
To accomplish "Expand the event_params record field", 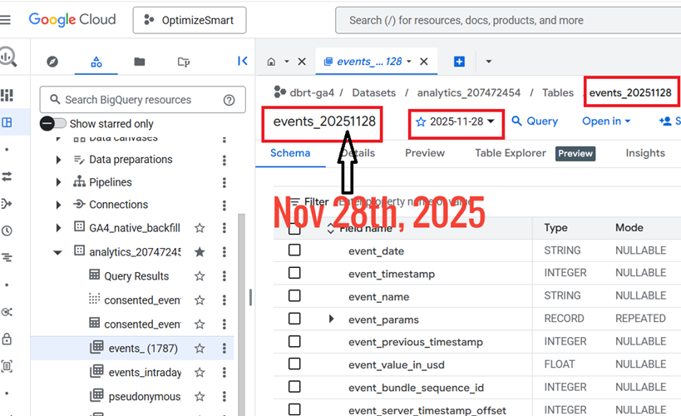I will click(332, 319).
